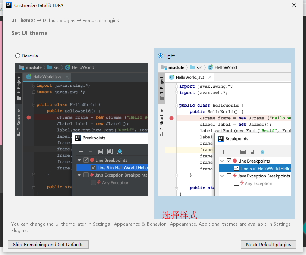The width and height of the screenshot is (306, 255).
Task: Click the red breakpoint dot in Light editor
Action: [171, 118]
